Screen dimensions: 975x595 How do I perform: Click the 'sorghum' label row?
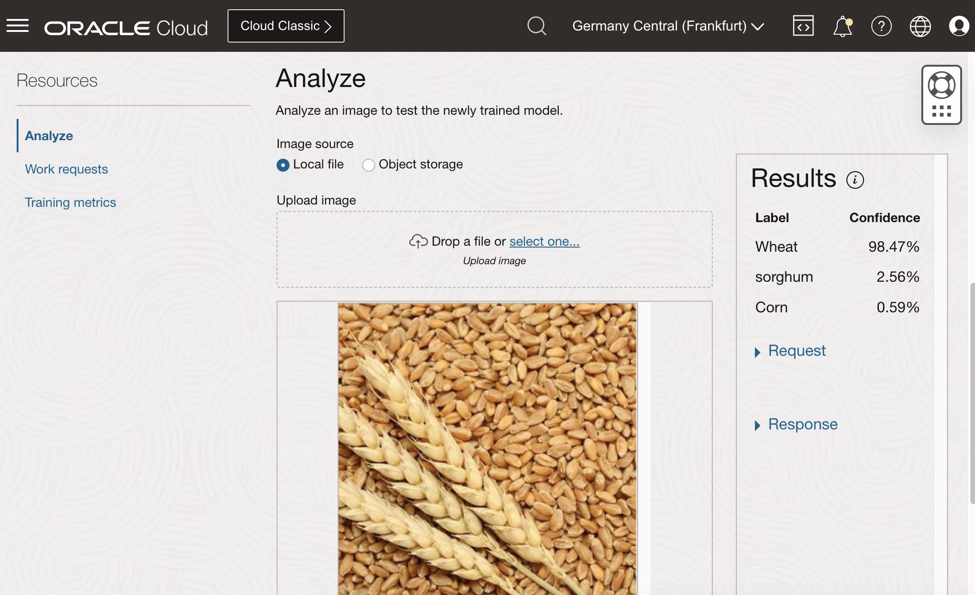click(784, 277)
